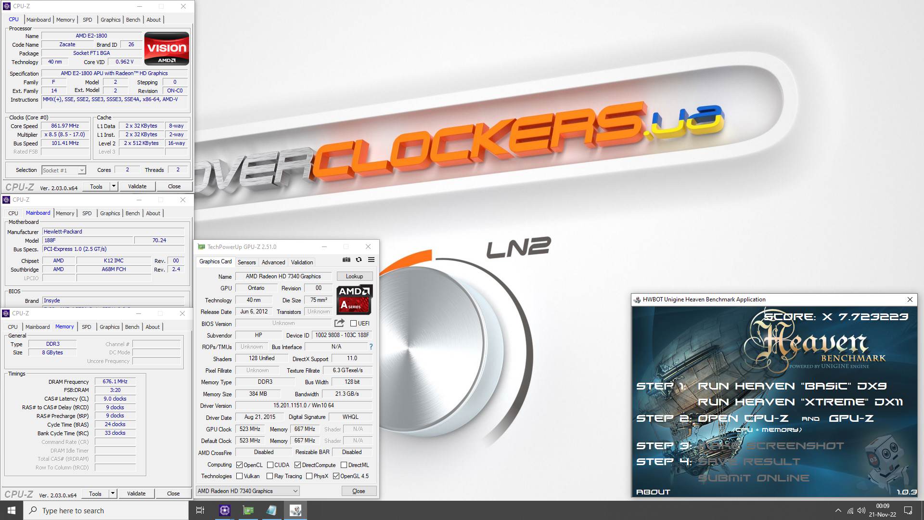Screen dimensions: 924x520
Task: Toggle the UEFI checkbox in GPU-Z
Action: click(x=353, y=324)
